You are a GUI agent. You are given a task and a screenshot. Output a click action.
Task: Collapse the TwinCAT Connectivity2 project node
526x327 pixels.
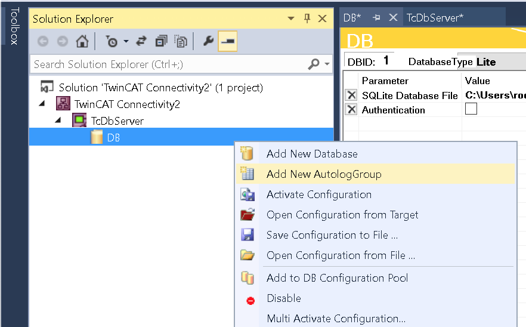(x=42, y=104)
